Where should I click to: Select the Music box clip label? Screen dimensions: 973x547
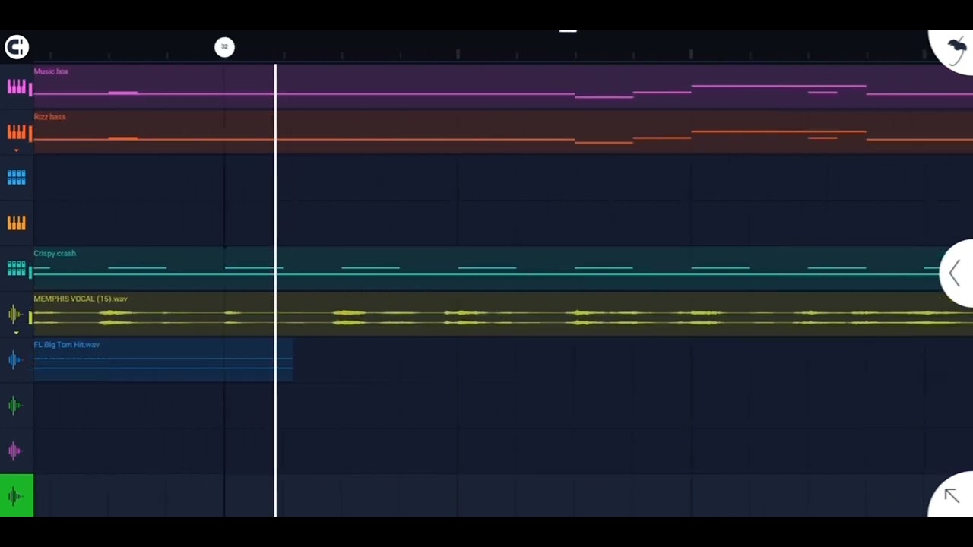pos(51,71)
